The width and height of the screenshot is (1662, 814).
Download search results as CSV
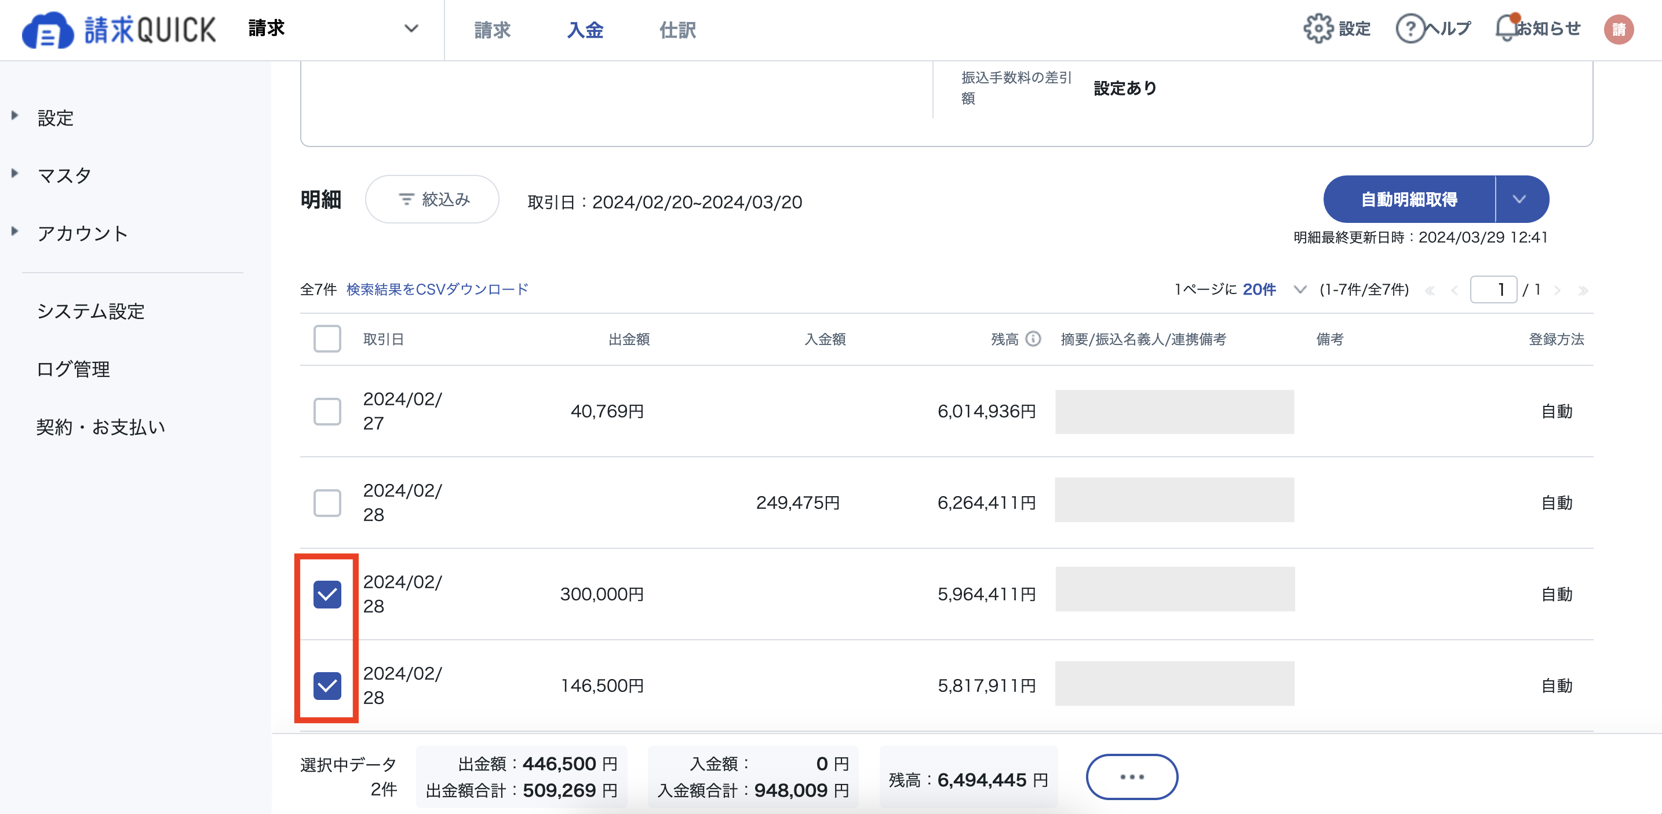(x=438, y=289)
